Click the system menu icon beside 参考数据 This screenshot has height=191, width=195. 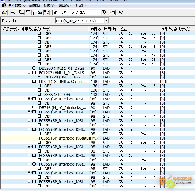(4, 5)
